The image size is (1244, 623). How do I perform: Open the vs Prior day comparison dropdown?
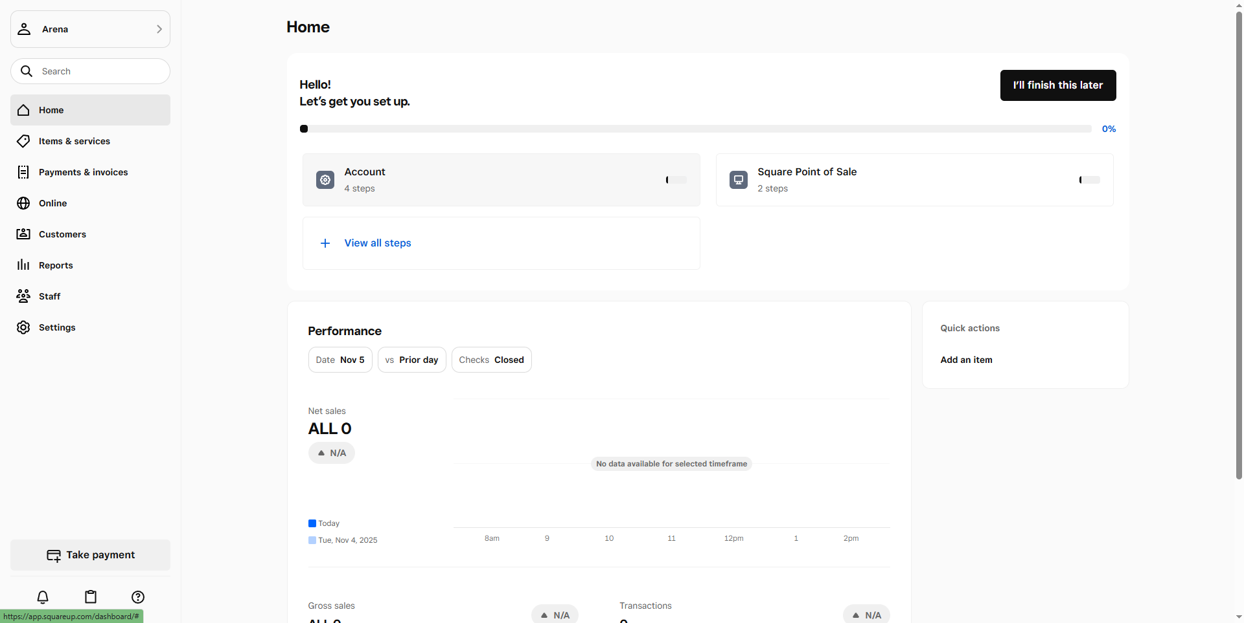click(x=411, y=360)
